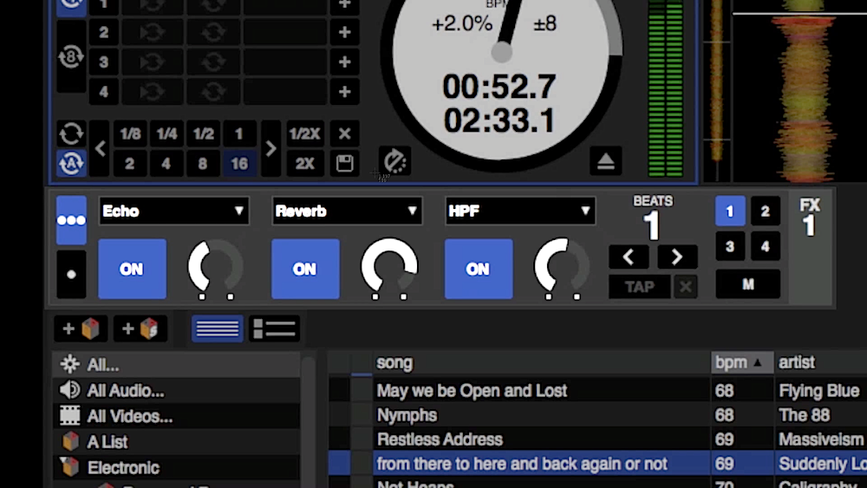Click artist Flying Blue cell
867x488 pixels.
point(821,391)
